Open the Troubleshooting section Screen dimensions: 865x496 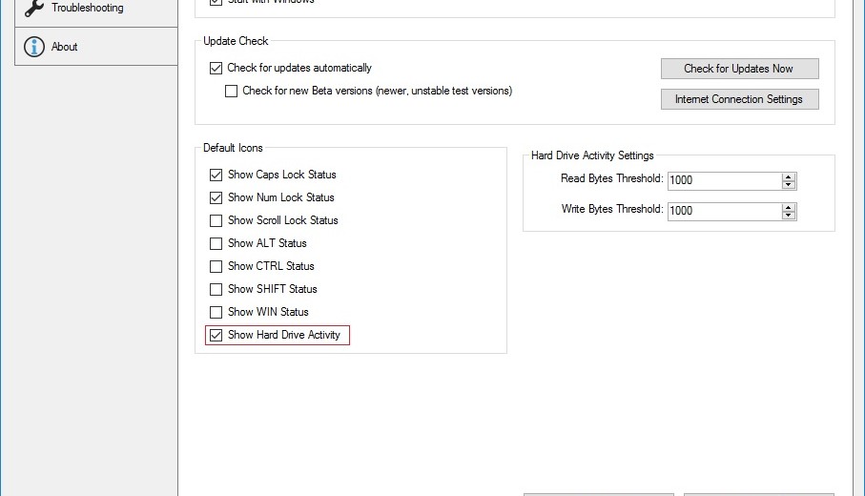tap(87, 9)
